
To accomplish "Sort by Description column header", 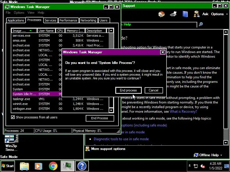I will pos(96,31).
